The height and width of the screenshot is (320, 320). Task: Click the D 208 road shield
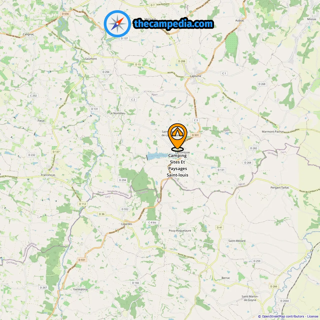pyautogui.click(x=182, y=61)
